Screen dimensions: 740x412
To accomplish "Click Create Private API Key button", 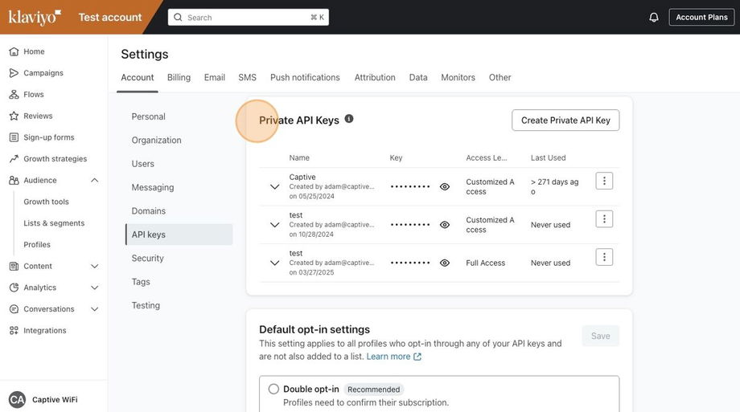I will click(565, 120).
